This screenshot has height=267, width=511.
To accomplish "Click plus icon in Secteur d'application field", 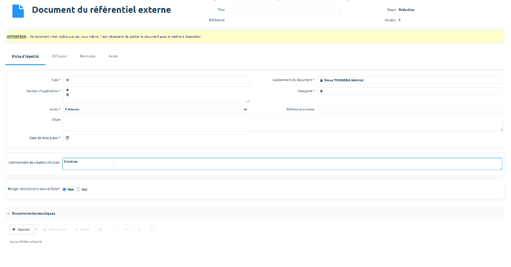I will (x=68, y=90).
